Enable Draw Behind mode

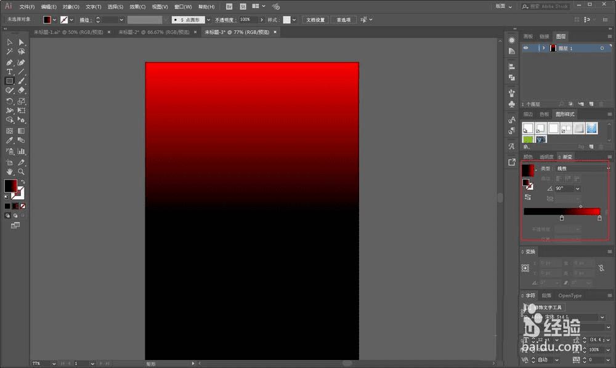click(x=15, y=215)
